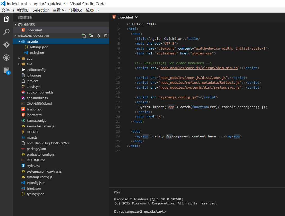This screenshot has width=285, height=216.
Task: Expand the e2e folder
Action: click(x=19, y=64)
